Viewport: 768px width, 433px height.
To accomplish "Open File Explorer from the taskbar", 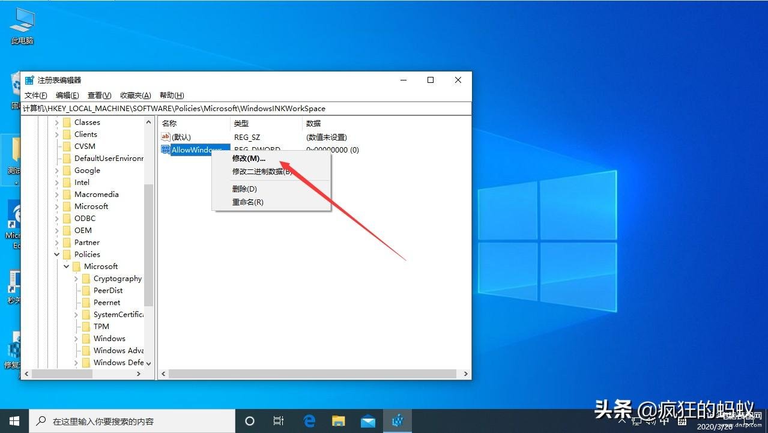I will [339, 421].
